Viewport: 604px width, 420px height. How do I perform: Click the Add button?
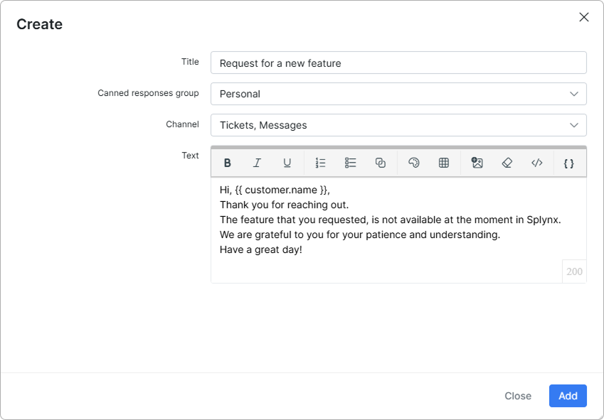tap(568, 396)
